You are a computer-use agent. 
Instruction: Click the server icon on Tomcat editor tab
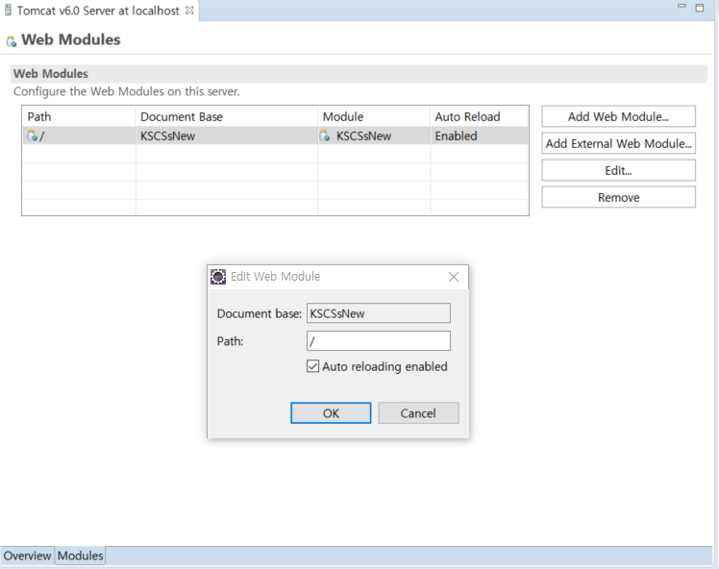pos(8,10)
